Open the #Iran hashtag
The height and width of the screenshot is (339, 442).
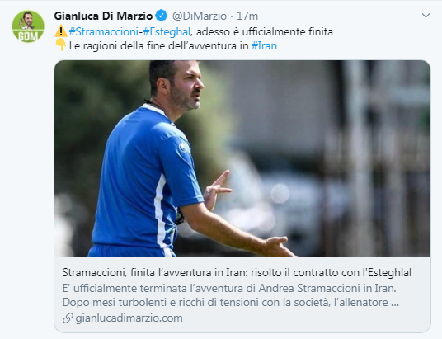264,45
